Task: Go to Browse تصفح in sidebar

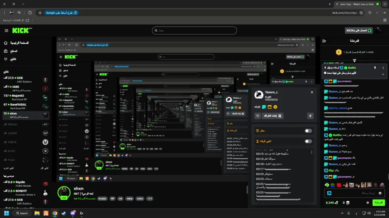Action: 11,51
